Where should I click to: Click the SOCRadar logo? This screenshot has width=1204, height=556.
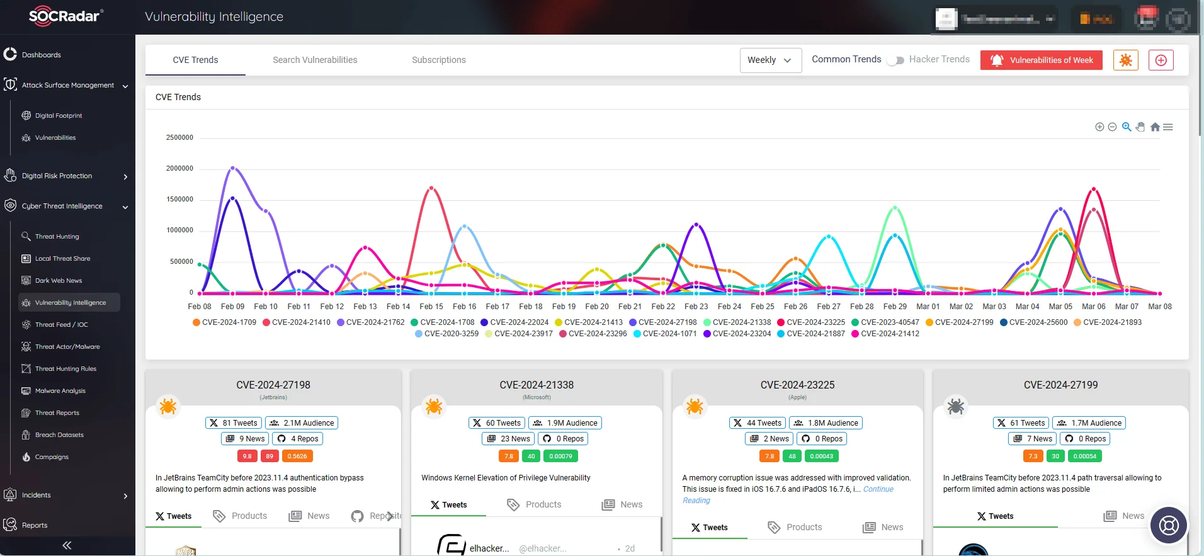pyautogui.click(x=66, y=16)
